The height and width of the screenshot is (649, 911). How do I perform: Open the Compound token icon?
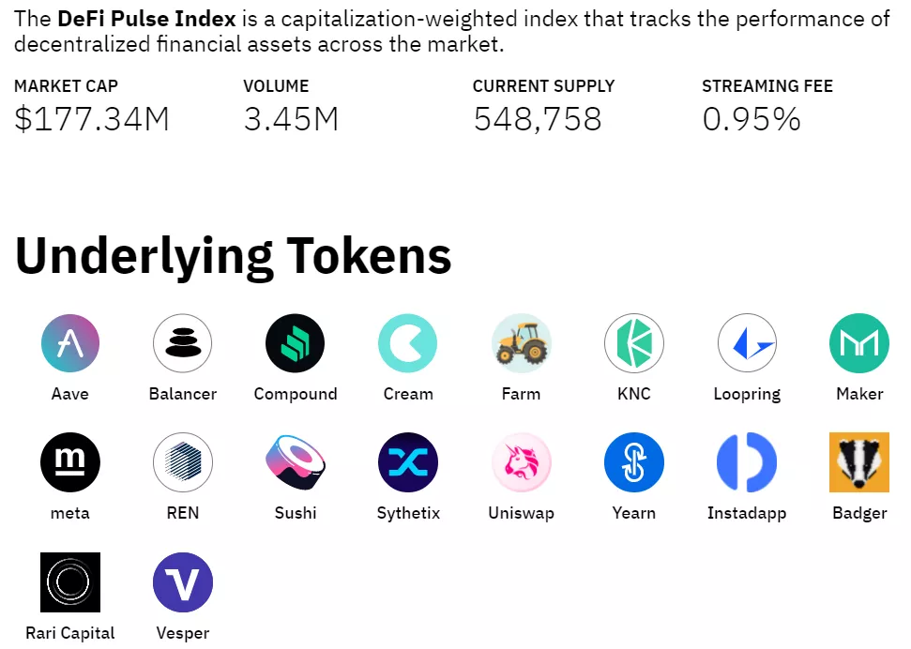pyautogui.click(x=296, y=343)
